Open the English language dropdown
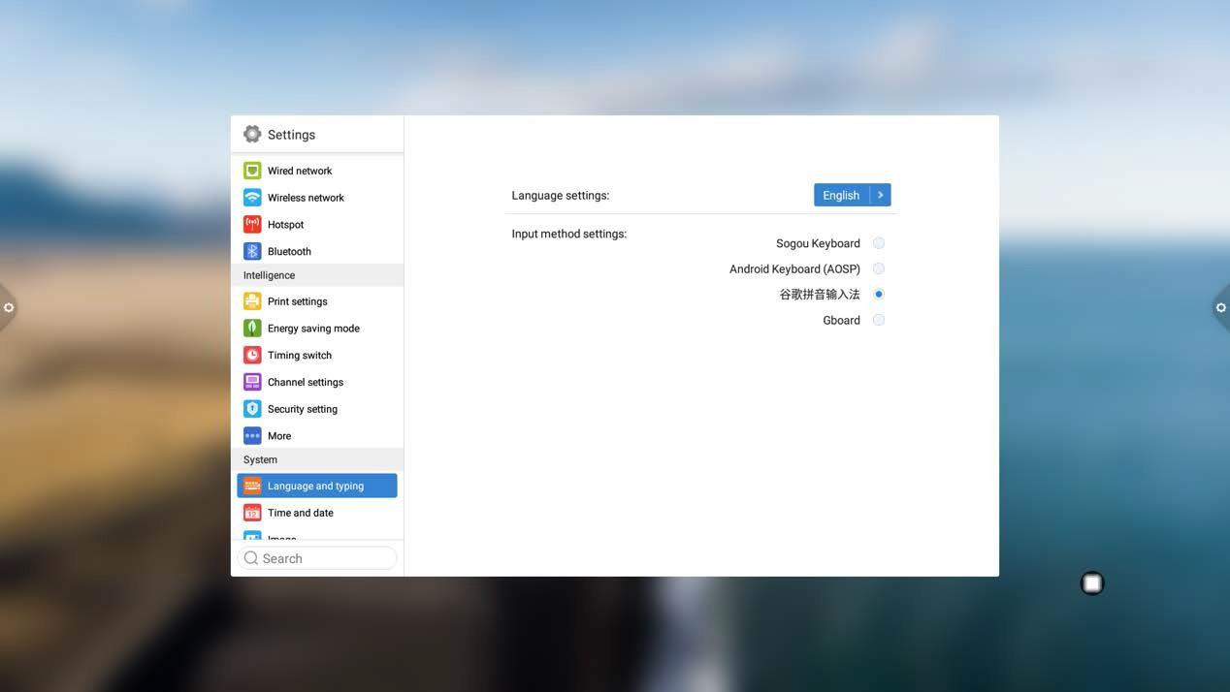 pyautogui.click(x=841, y=195)
